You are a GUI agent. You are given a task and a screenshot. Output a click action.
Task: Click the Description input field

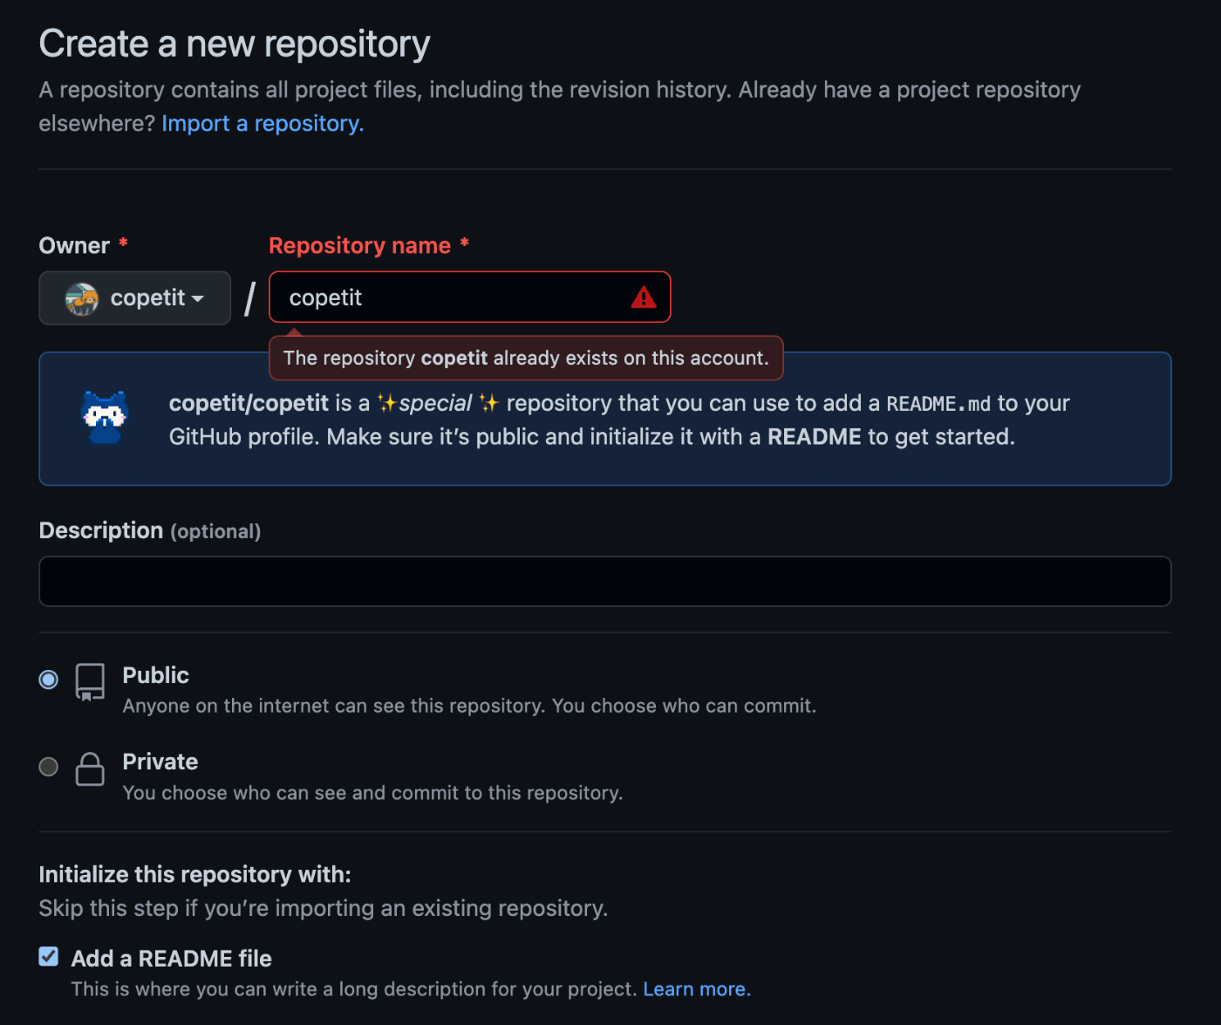pos(604,581)
